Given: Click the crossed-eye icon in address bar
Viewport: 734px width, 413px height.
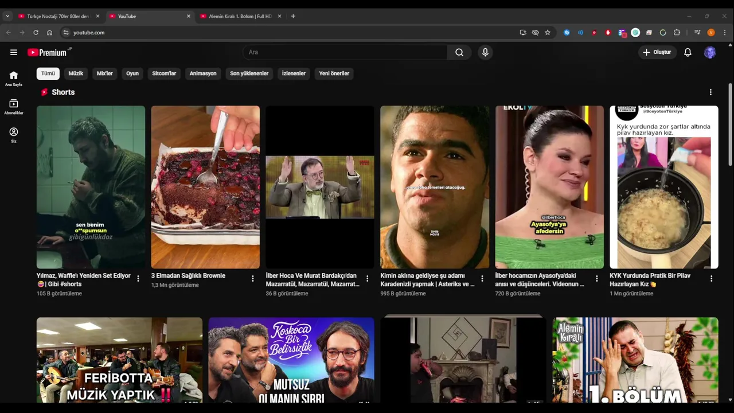Looking at the screenshot, I should (x=535, y=33).
